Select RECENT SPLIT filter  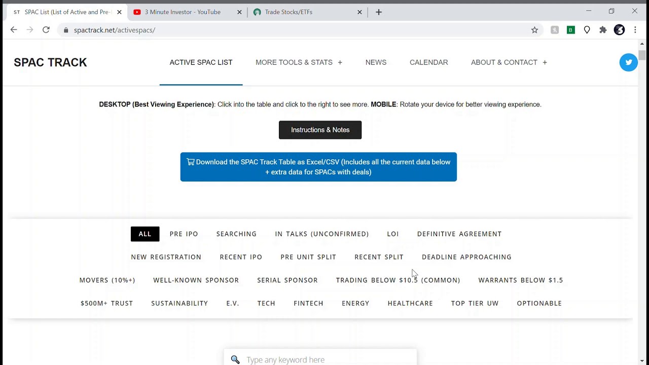[379, 257]
